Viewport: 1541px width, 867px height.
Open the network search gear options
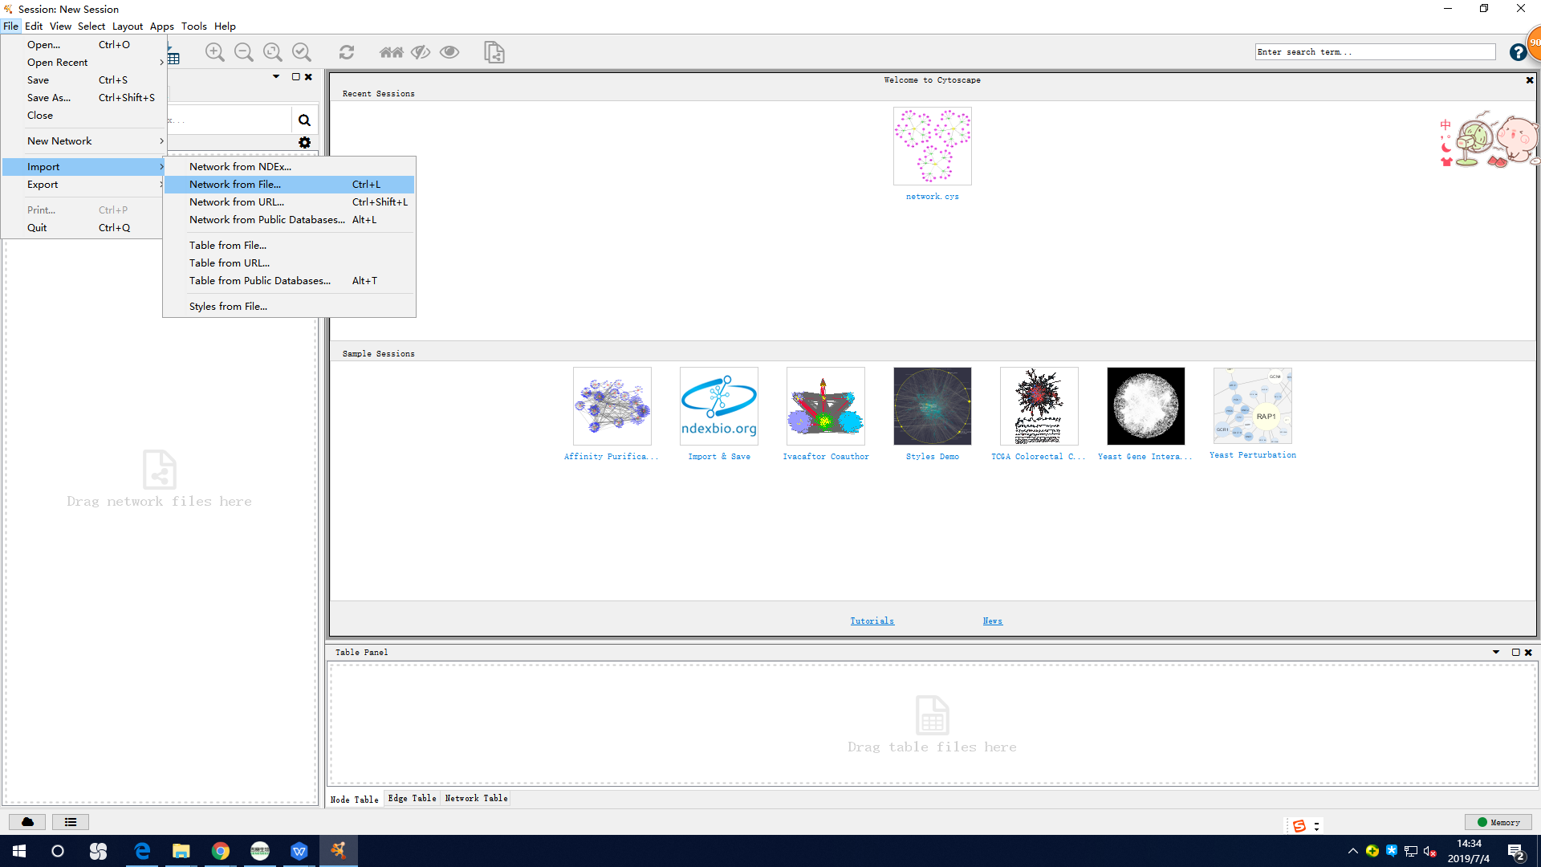(x=304, y=142)
